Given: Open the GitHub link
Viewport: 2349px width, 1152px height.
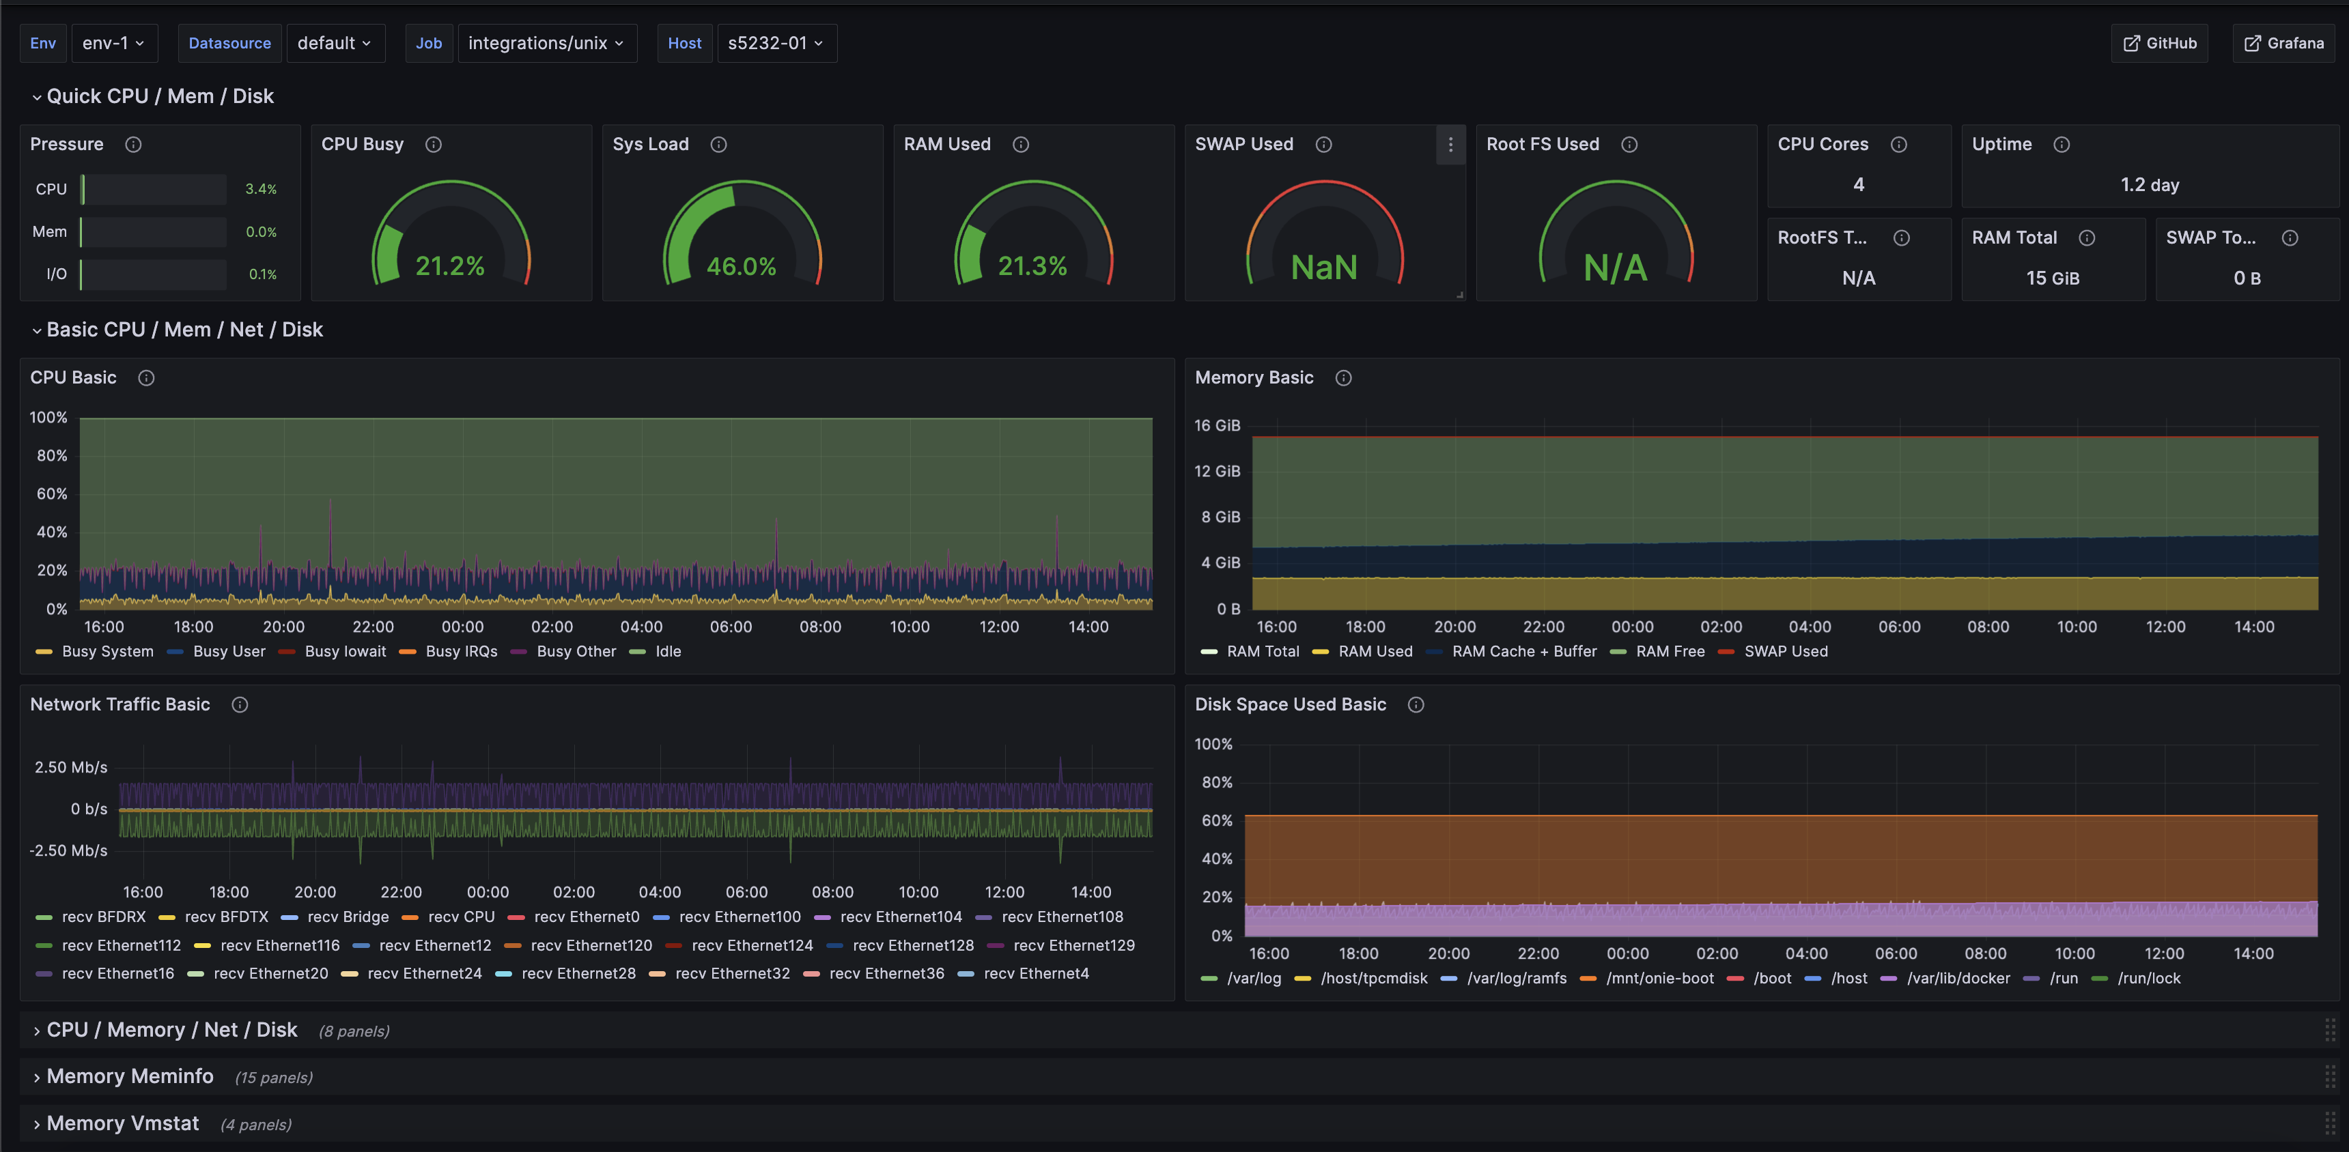Looking at the screenshot, I should tap(2159, 43).
